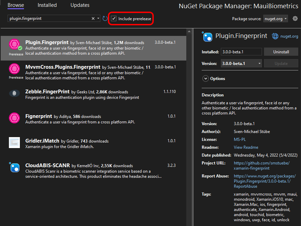The height and width of the screenshot is (226, 301).
Task: Click the refresh search results icon
Action: click(105, 18)
